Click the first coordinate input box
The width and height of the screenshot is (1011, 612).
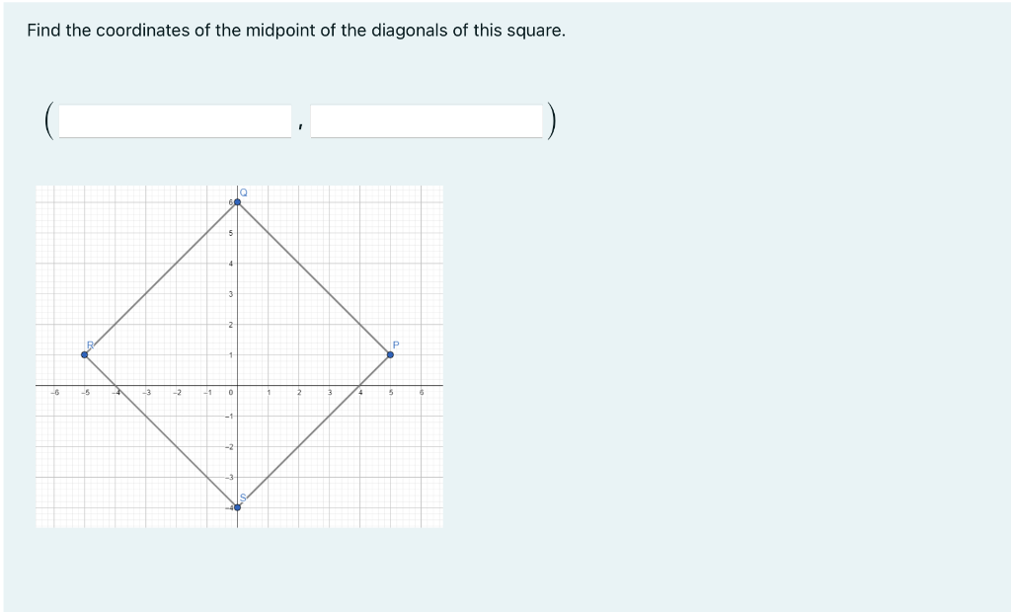tap(173, 118)
